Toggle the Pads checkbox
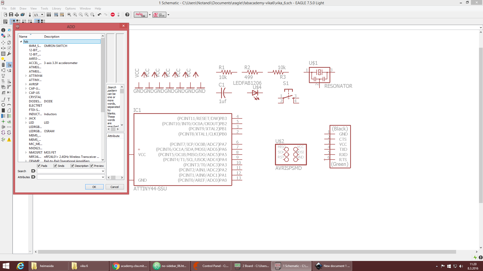Viewport: 483px width, 271px height. 39,166
